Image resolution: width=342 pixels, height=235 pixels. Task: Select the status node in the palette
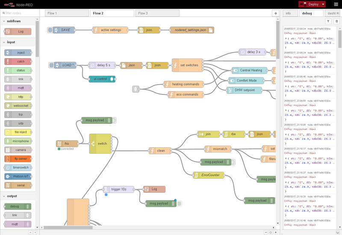pyautogui.click(x=18, y=70)
